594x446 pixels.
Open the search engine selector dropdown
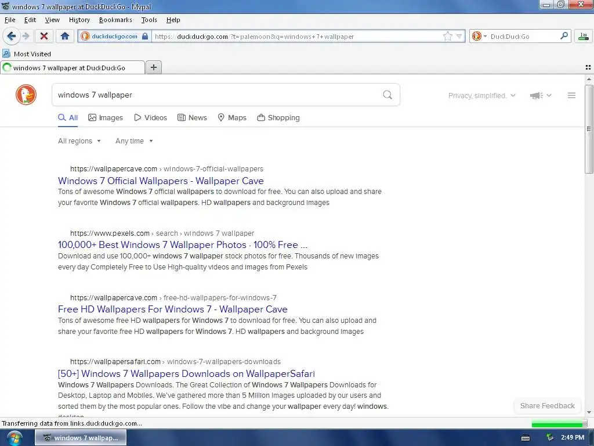(480, 37)
